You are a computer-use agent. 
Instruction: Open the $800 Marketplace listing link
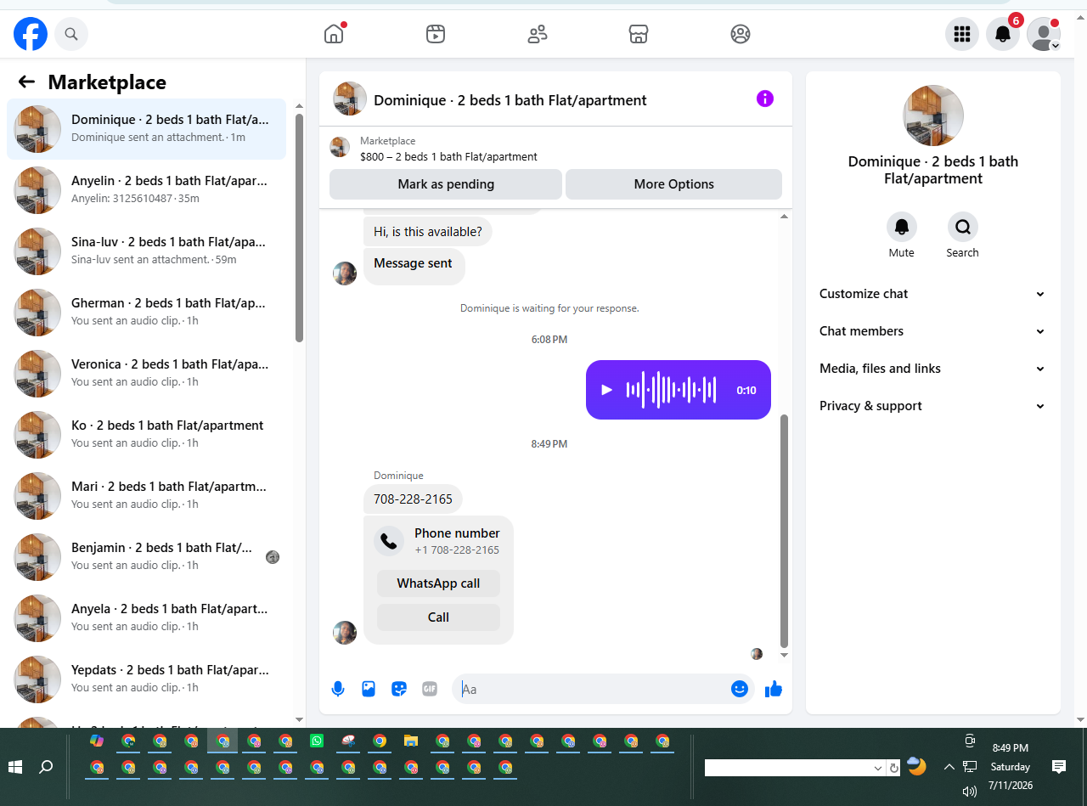pos(448,156)
